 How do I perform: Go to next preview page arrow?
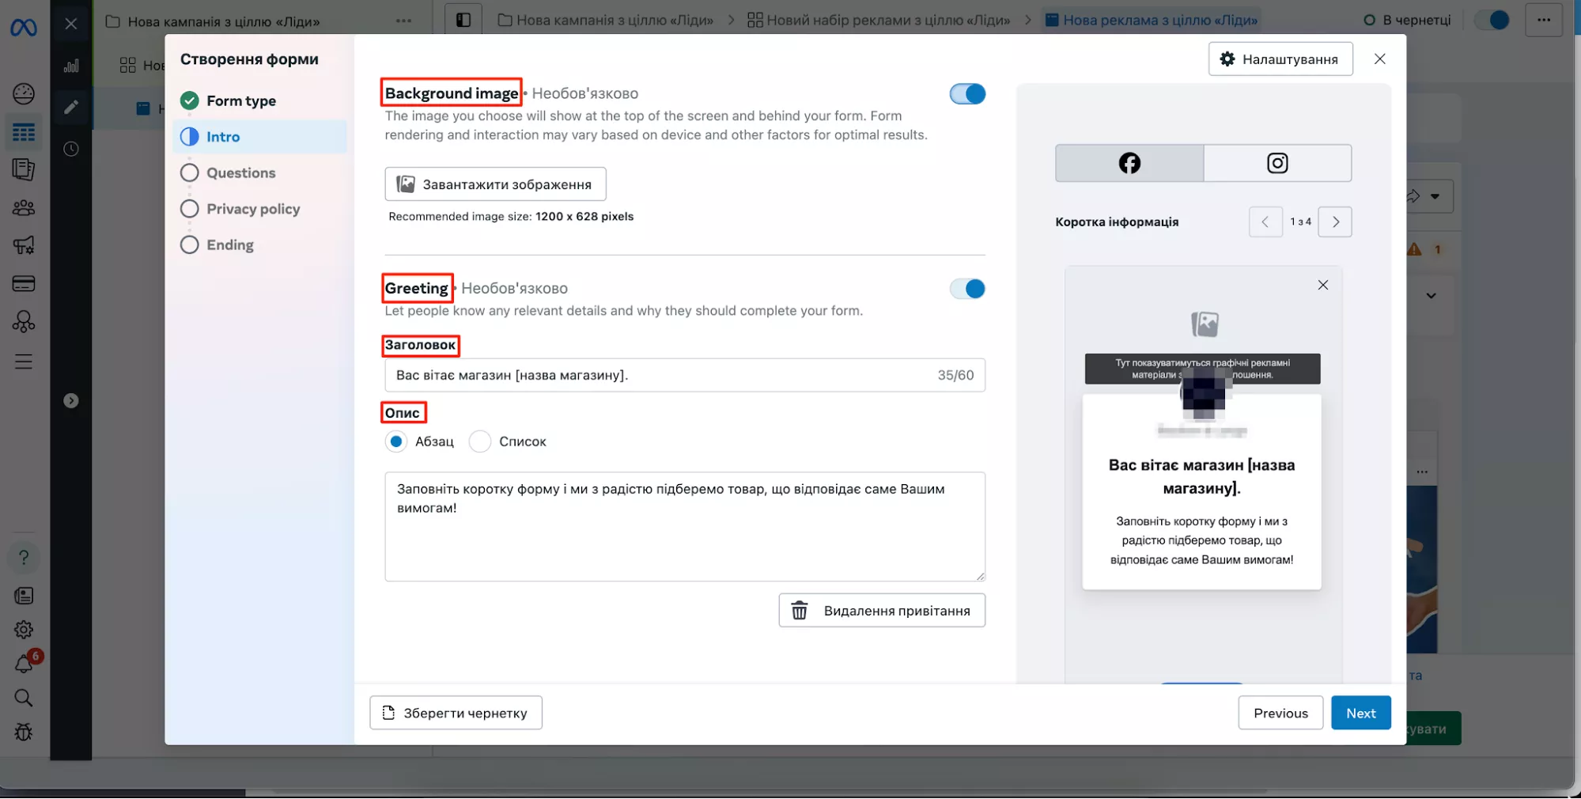(x=1335, y=222)
